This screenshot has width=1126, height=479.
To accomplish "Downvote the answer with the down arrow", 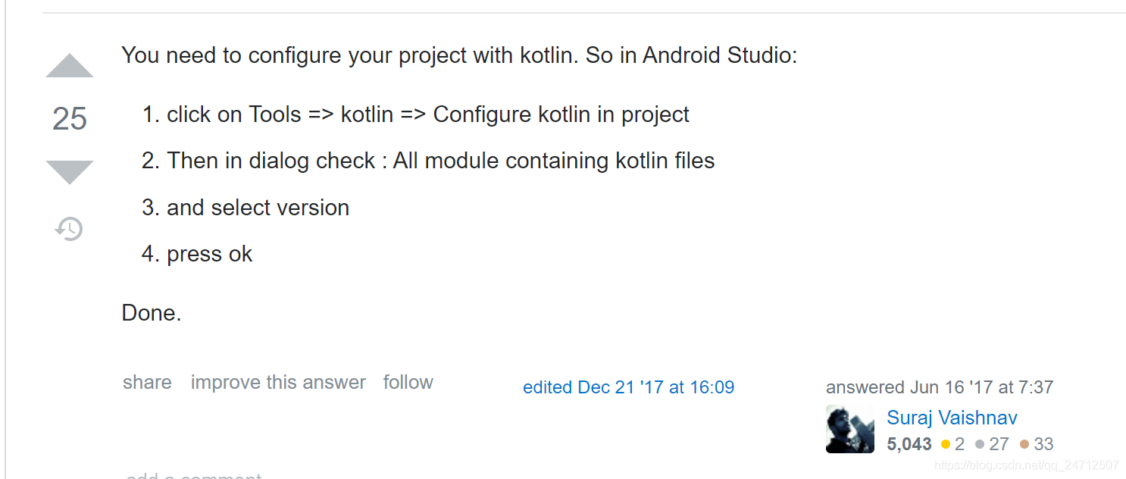I will coord(69,173).
